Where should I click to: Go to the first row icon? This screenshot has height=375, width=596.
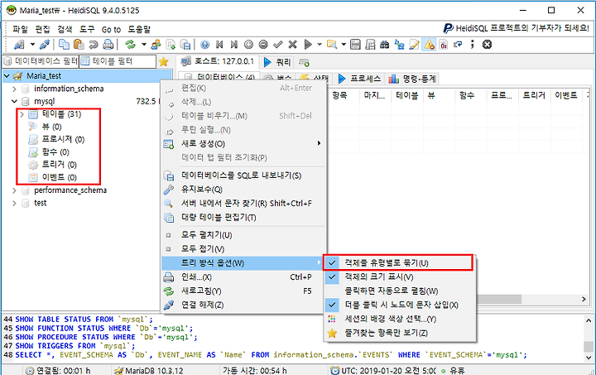219,45
